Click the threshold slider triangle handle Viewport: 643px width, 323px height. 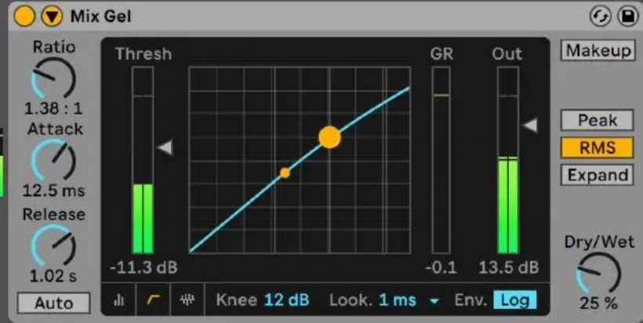pyautogui.click(x=165, y=147)
